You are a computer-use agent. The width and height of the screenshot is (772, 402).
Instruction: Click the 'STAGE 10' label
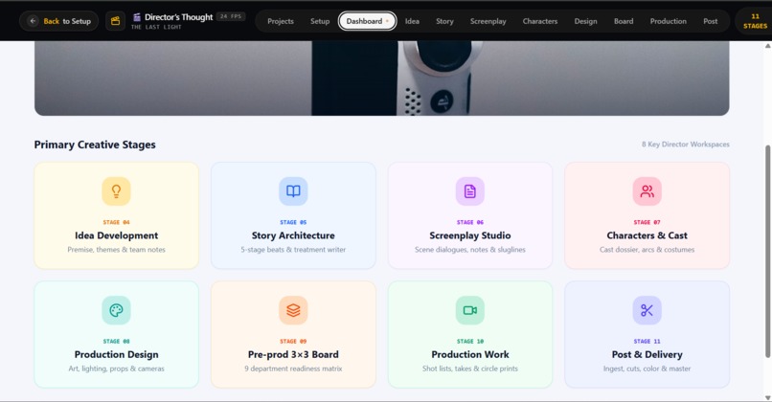pyautogui.click(x=469, y=342)
